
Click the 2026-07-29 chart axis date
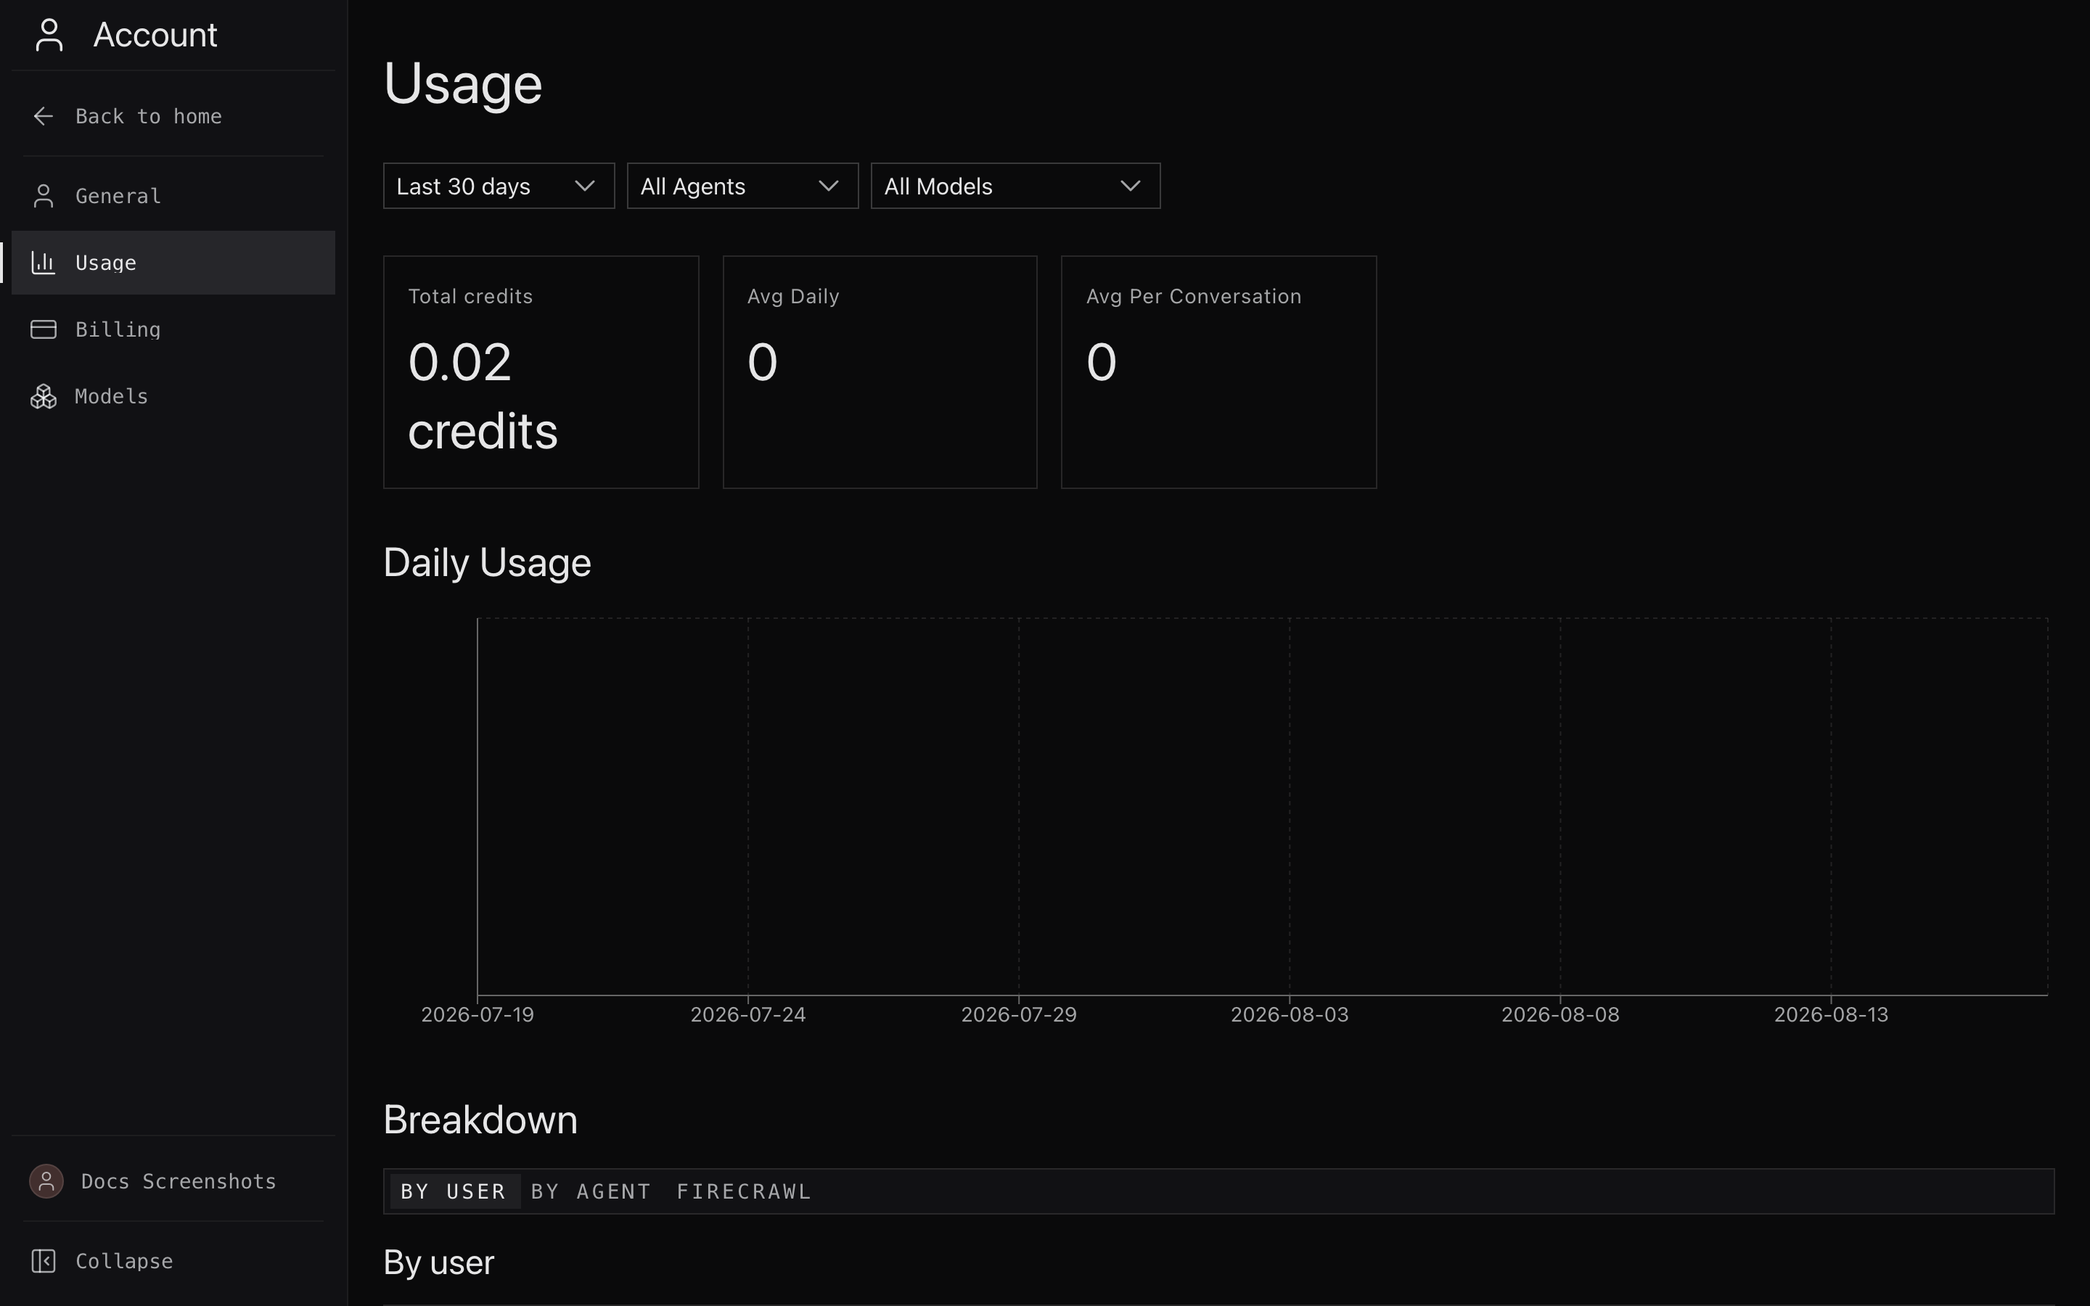(x=1019, y=1015)
